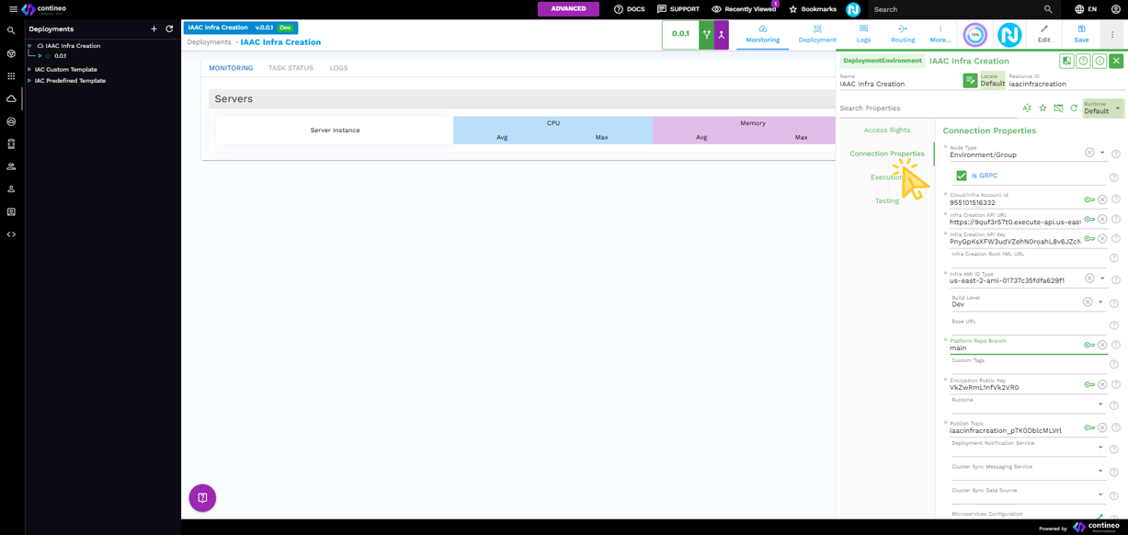Click the Save button in toolbar
Screen dimensions: 1128x535
1081,34
